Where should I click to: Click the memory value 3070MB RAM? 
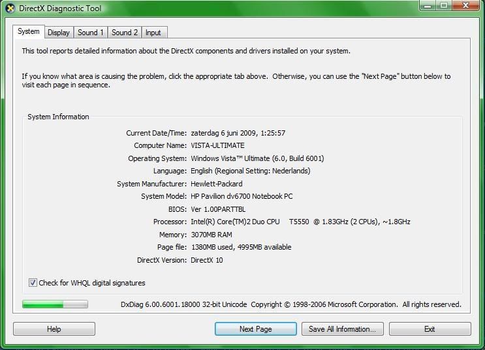click(x=211, y=235)
